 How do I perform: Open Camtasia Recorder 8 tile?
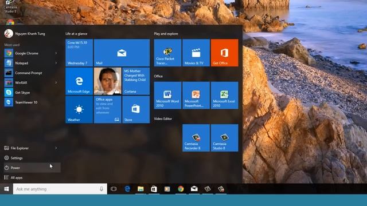[x=196, y=138]
